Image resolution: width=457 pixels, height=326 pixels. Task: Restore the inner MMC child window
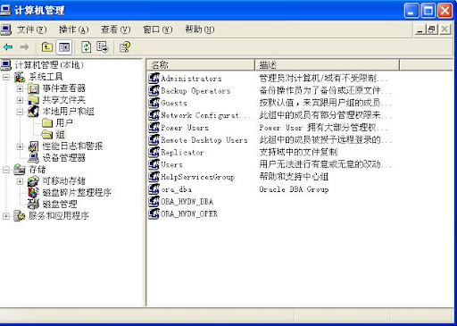click(x=432, y=29)
